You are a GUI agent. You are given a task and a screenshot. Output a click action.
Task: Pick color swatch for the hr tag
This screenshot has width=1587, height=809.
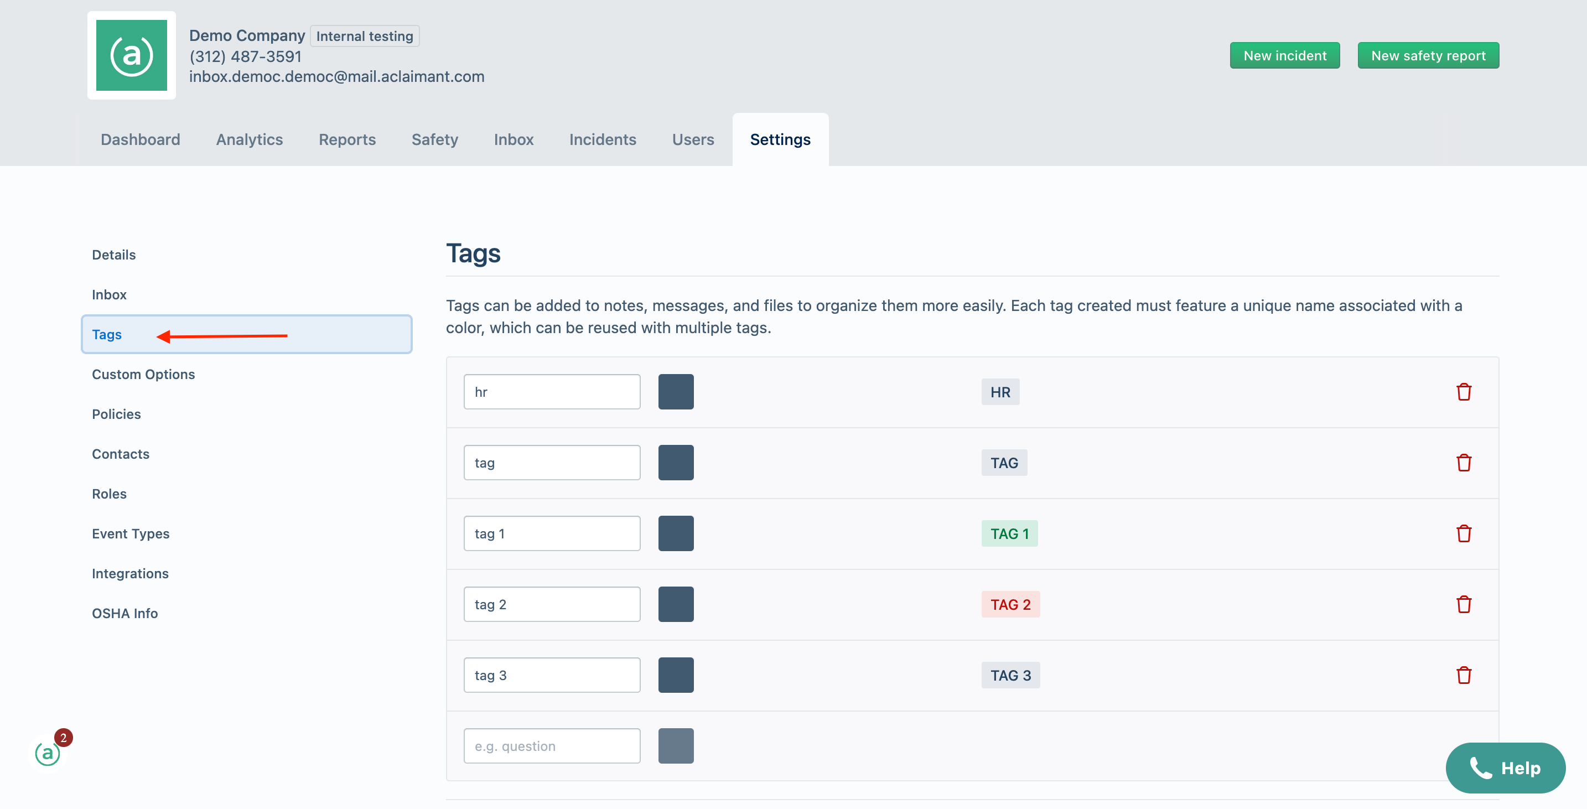coord(676,392)
